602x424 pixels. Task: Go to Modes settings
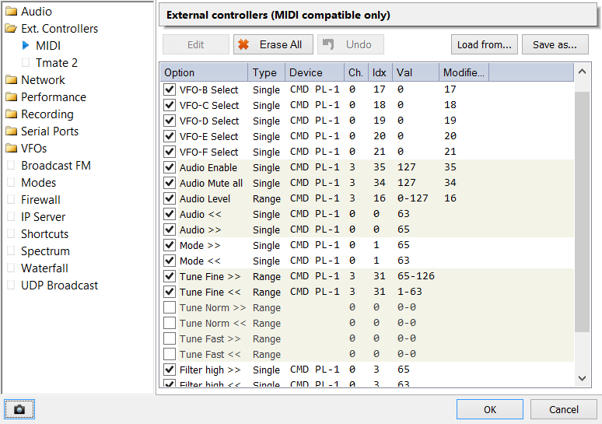point(38,182)
